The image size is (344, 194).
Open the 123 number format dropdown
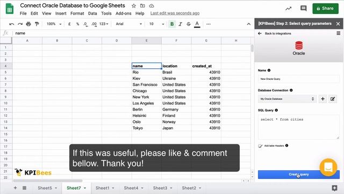(104, 24)
